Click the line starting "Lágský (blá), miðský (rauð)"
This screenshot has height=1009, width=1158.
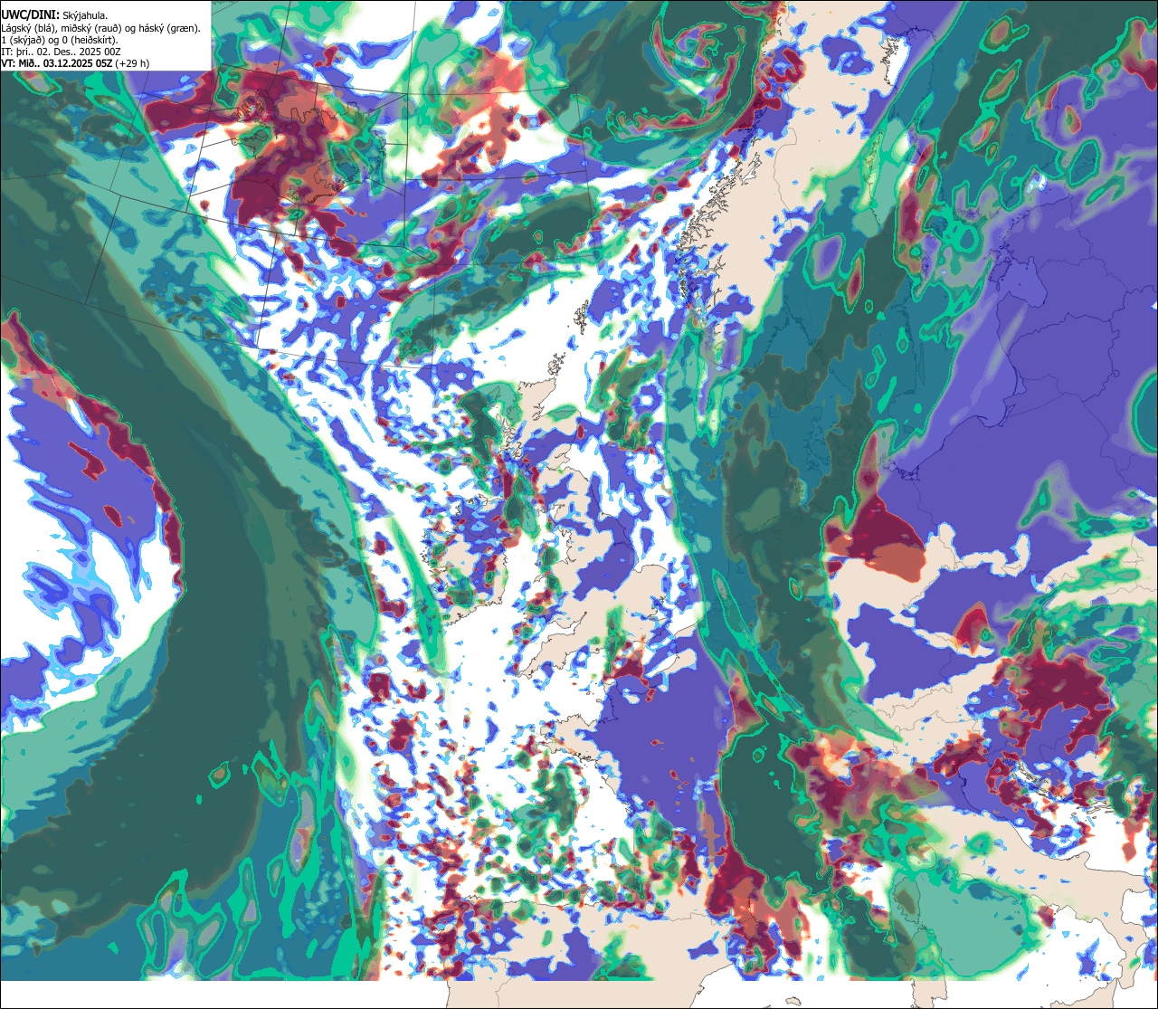click(x=100, y=28)
